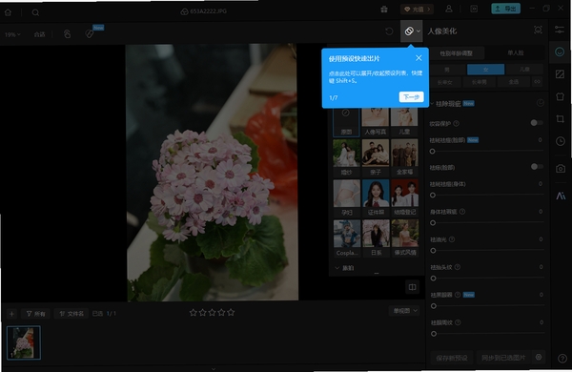Select the 原图 original preset
The width and height of the screenshot is (572, 372).
[x=346, y=122]
